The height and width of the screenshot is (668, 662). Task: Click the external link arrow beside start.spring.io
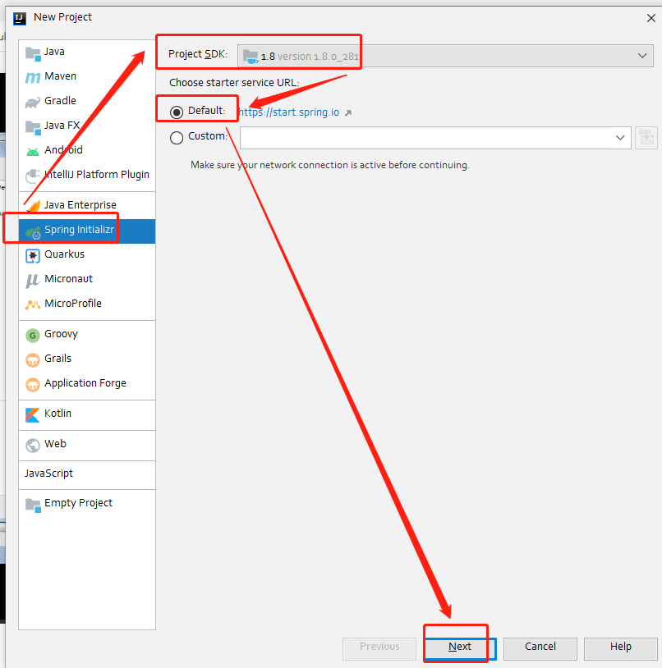(348, 113)
